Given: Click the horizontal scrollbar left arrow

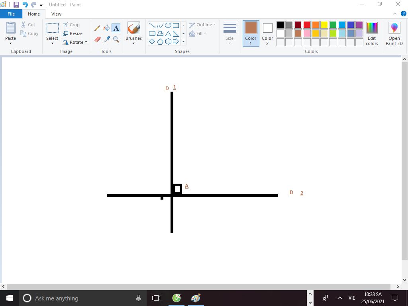Looking at the screenshot, I should tap(3, 286).
